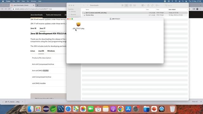Open MySQL Workbench from the Dock
Image resolution: width=203 pixels, height=114 pixels.
pos(61,109)
